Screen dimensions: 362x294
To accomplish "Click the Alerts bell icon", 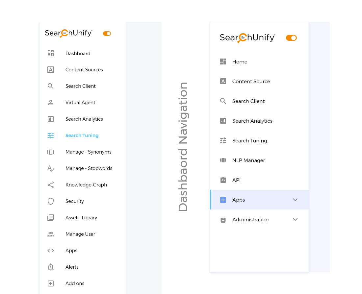I will pos(51,267).
